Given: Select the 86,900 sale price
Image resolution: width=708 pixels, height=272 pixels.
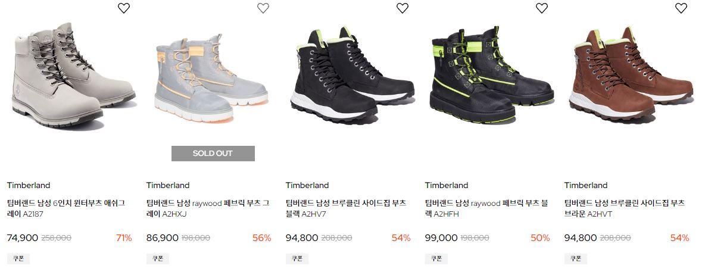Looking at the screenshot, I should (163, 237).
